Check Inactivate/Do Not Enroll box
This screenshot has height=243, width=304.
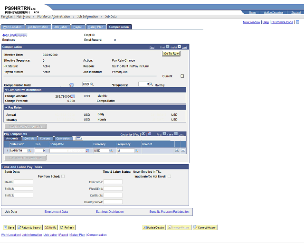[x=169, y=177]
